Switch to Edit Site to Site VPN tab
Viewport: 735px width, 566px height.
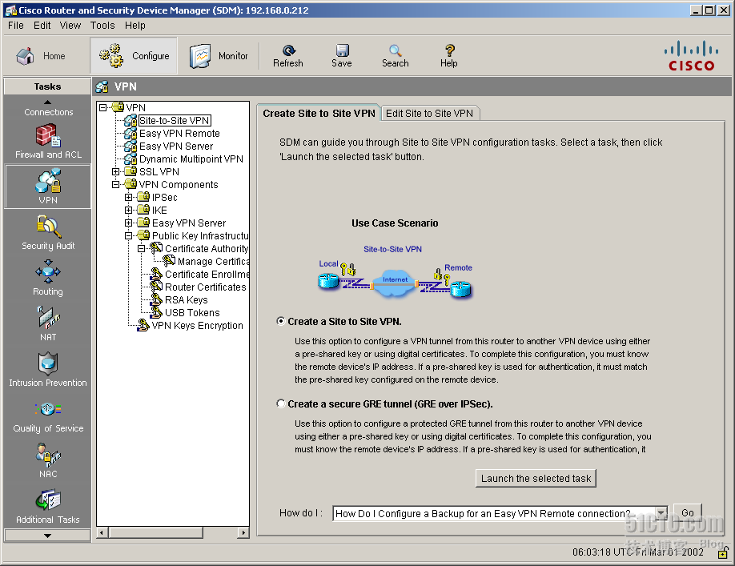tap(429, 114)
